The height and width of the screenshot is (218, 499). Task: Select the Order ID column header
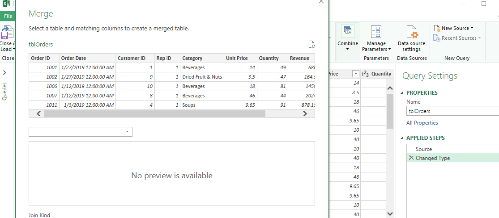coord(44,58)
